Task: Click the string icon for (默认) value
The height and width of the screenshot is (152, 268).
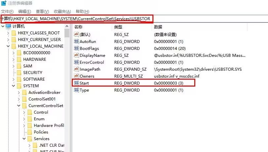Action: (x=76, y=34)
